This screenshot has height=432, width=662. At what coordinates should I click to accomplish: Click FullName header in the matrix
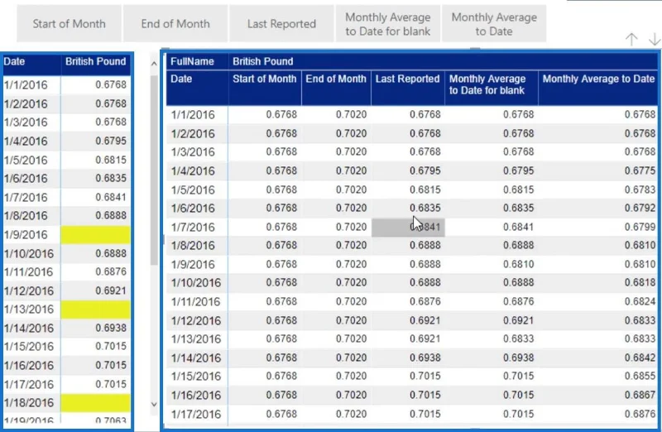[192, 61]
